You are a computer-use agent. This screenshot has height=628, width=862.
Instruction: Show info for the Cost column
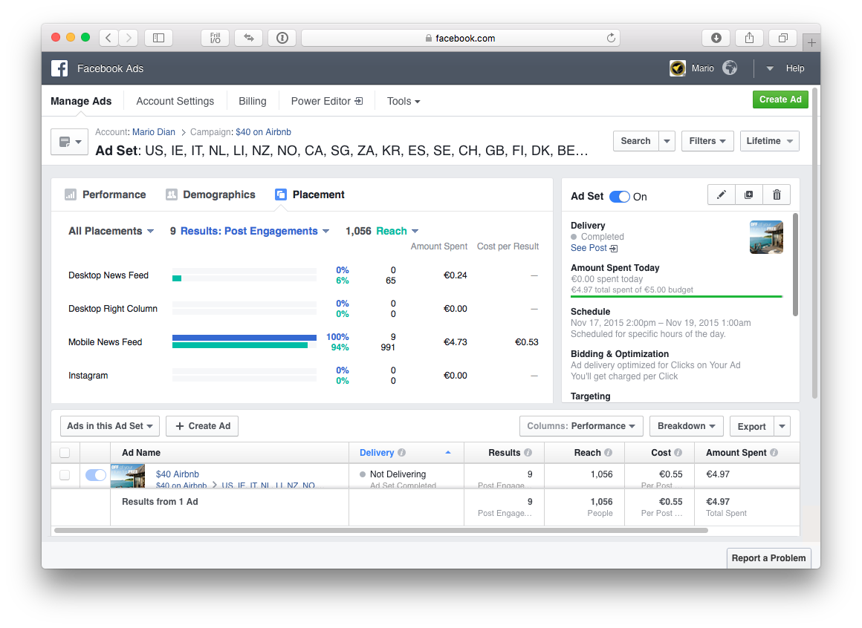(x=678, y=452)
